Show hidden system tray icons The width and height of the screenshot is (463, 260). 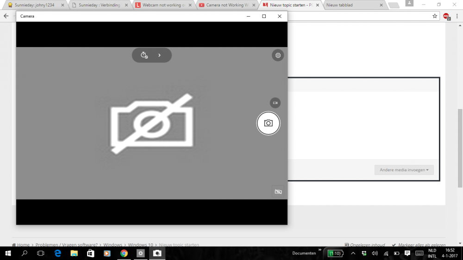353,253
